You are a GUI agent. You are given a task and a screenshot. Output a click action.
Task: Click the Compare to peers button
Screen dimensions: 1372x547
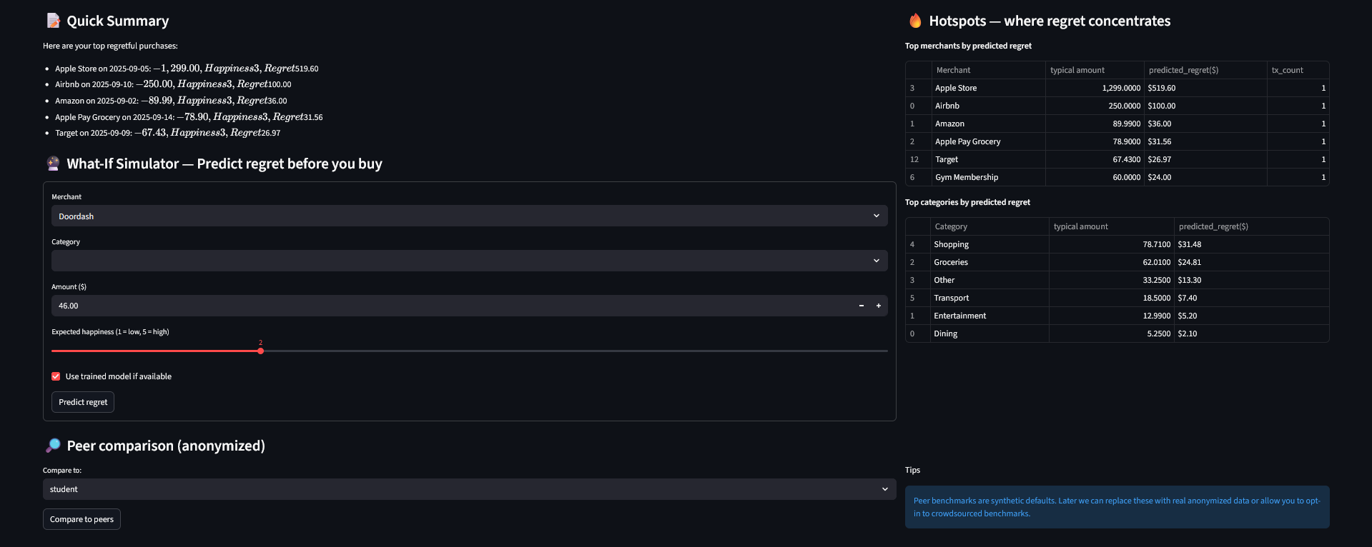point(82,519)
